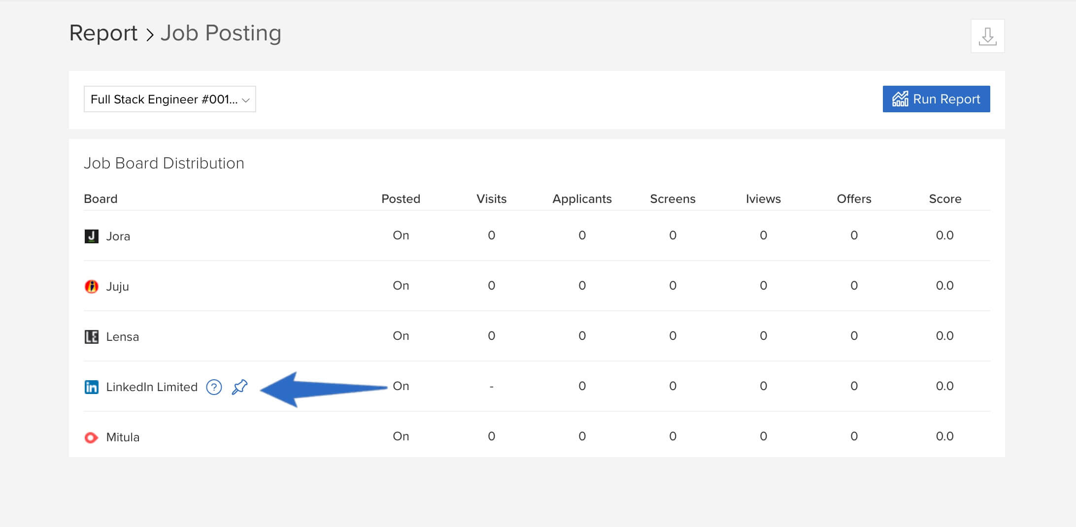Click the Score 0.0 for Lensa

point(945,336)
